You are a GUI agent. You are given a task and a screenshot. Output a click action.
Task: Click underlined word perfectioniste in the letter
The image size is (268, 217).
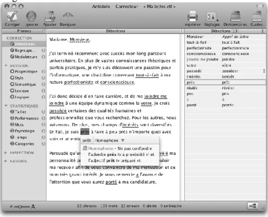coord(79,82)
